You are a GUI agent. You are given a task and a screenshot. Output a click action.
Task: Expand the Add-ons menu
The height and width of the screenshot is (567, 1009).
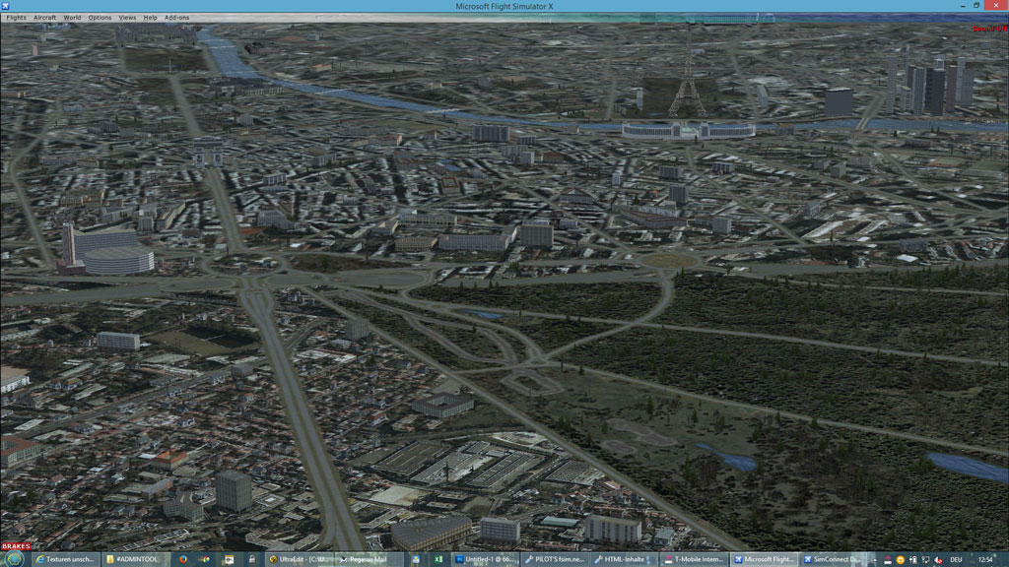177,18
